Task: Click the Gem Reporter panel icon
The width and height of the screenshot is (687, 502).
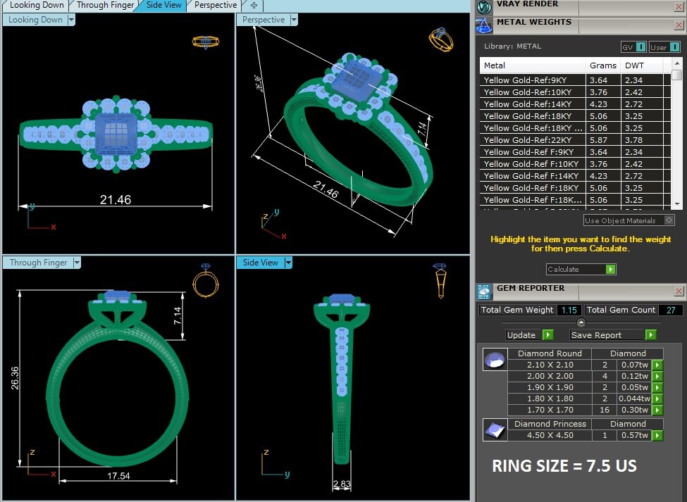Action: pos(484,291)
